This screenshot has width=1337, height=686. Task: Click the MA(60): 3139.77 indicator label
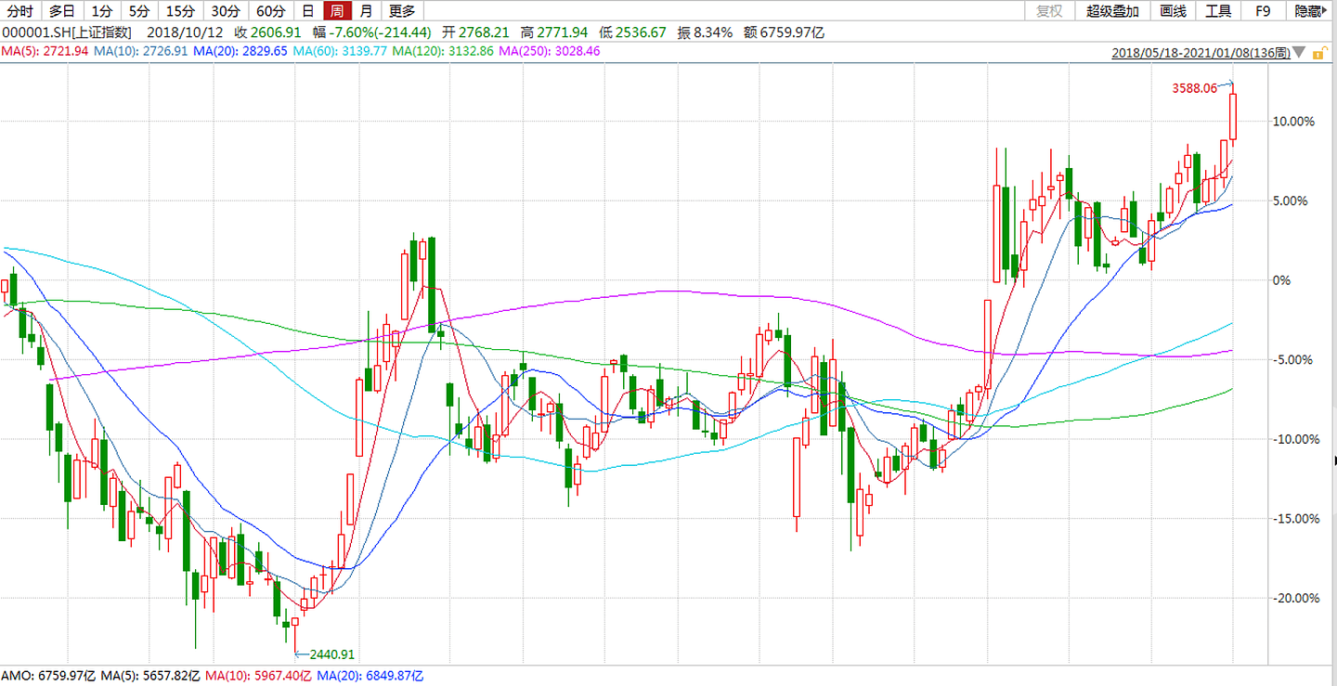340,51
